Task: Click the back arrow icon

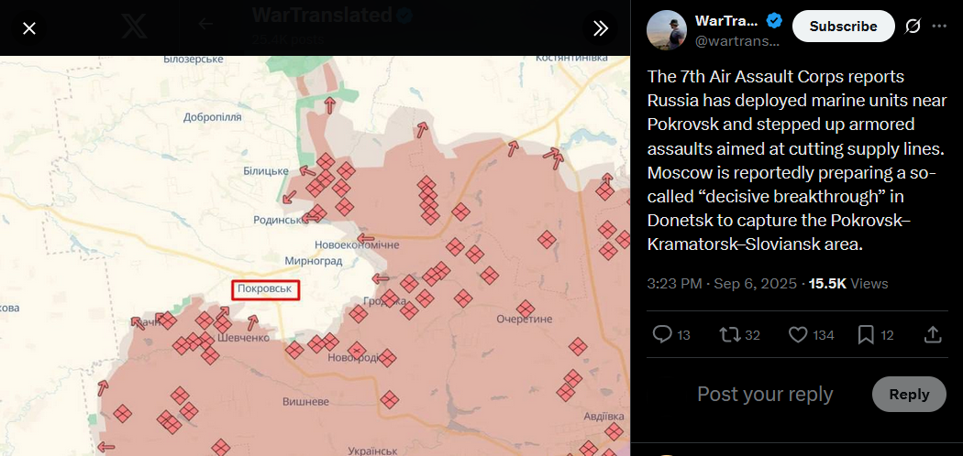Action: (x=205, y=24)
